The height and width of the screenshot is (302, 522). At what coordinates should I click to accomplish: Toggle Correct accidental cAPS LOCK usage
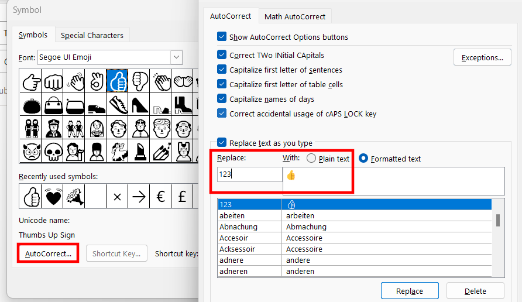tap(222, 113)
